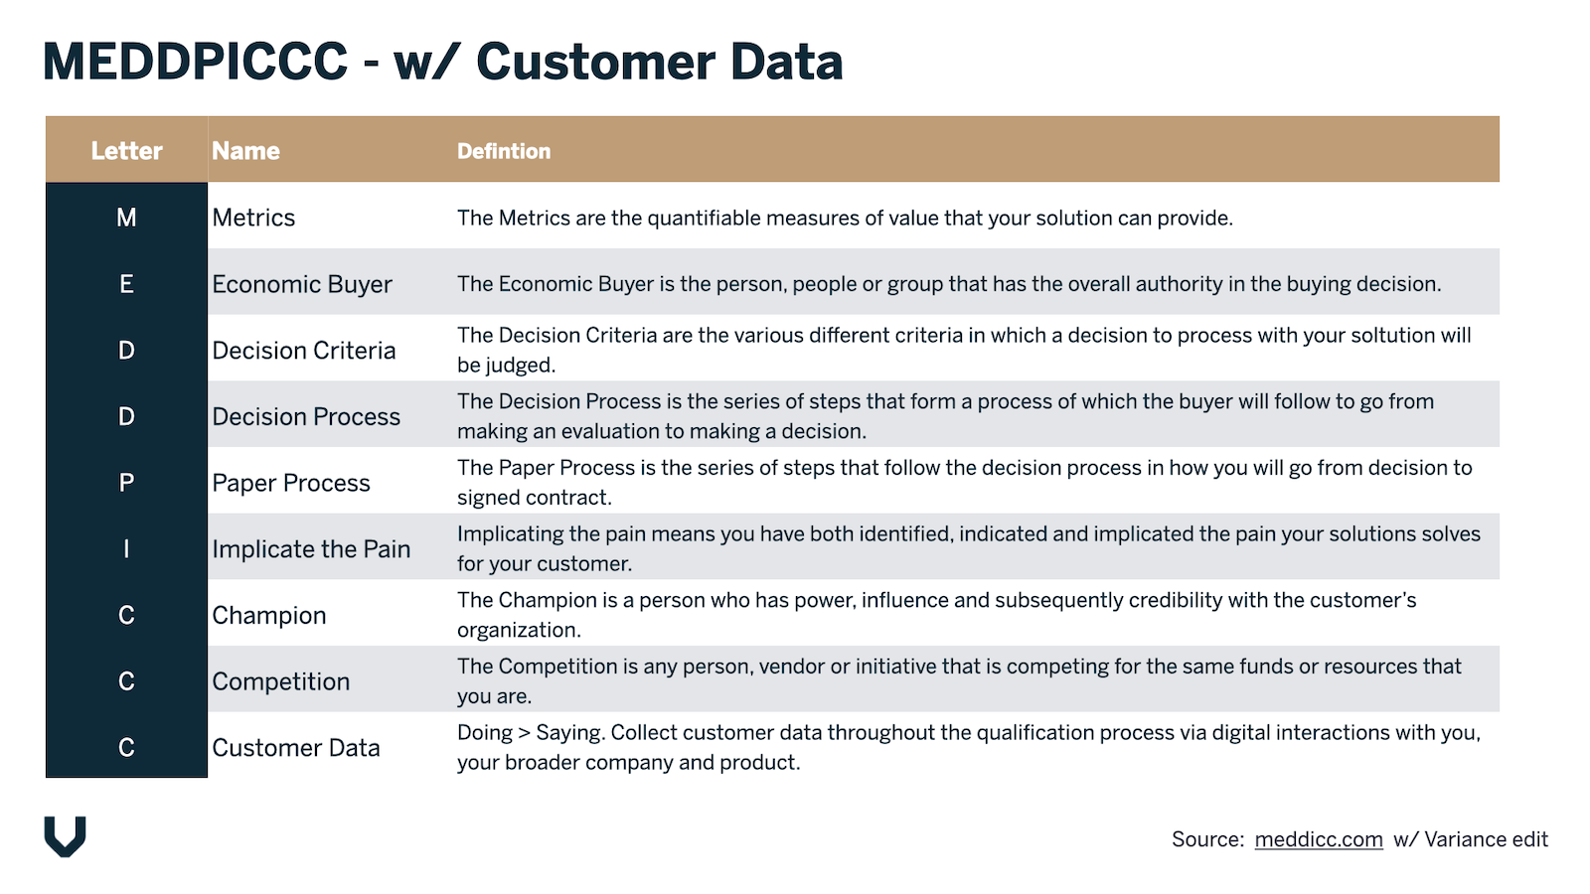Click the Customer Data name cell

tap(296, 748)
